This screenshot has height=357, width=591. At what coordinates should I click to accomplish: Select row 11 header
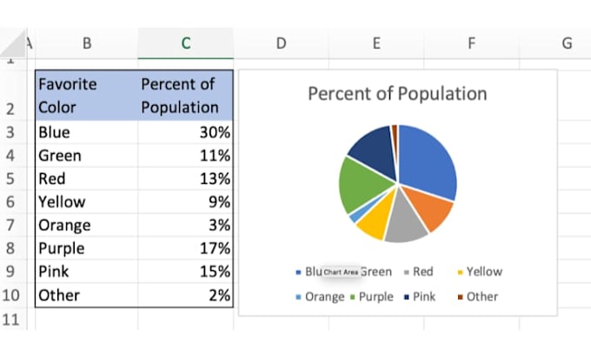coord(13,320)
